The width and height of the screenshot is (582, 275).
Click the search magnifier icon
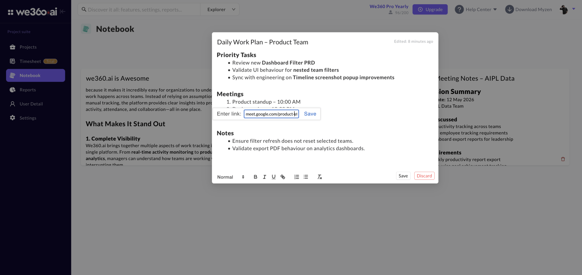(x=84, y=10)
